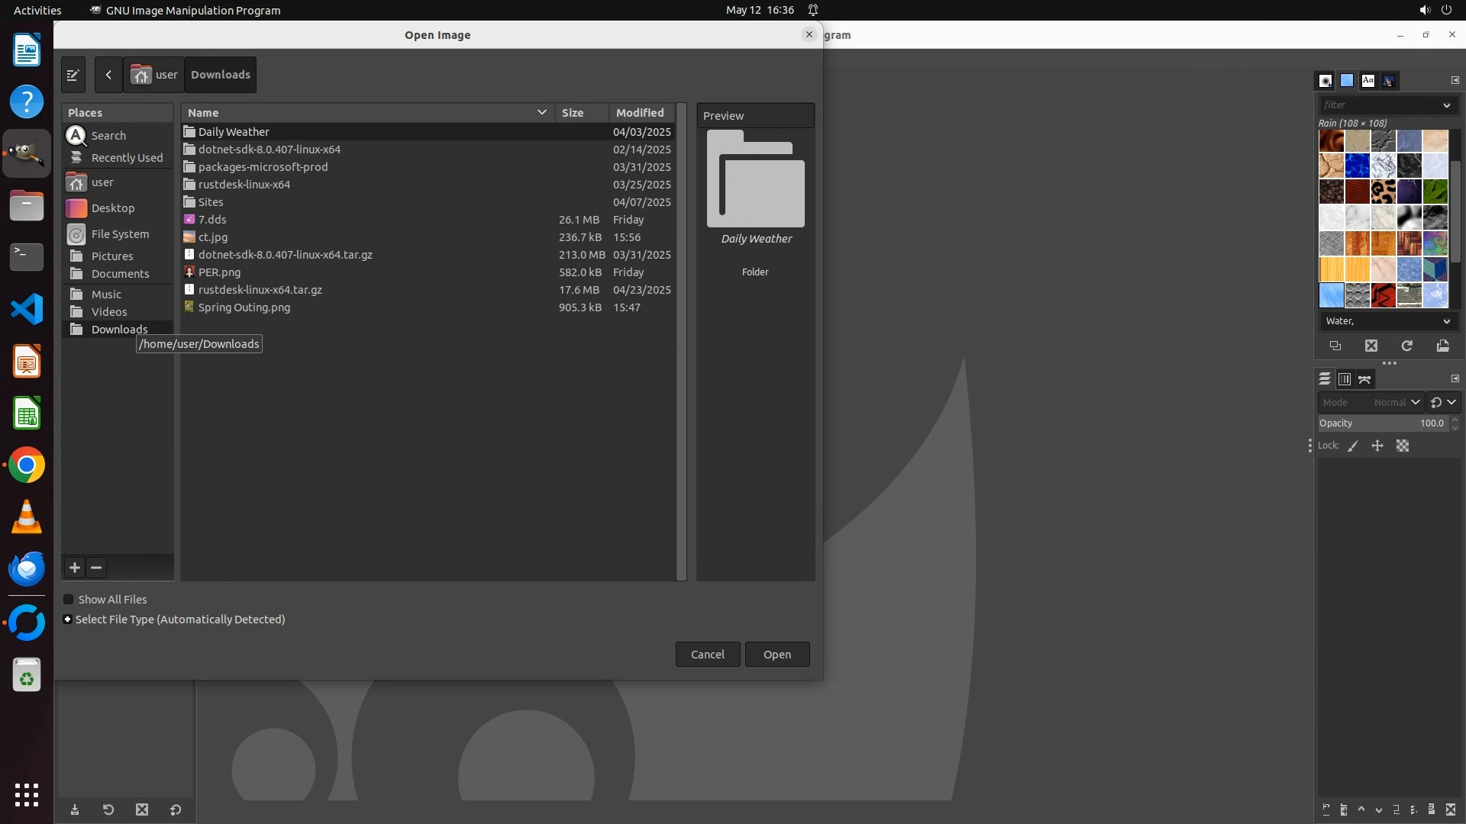Sort file list by Modified column
The width and height of the screenshot is (1466, 824).
[x=640, y=112]
